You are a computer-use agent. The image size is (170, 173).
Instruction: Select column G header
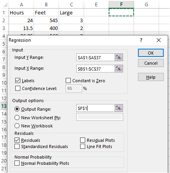click(x=146, y=5)
